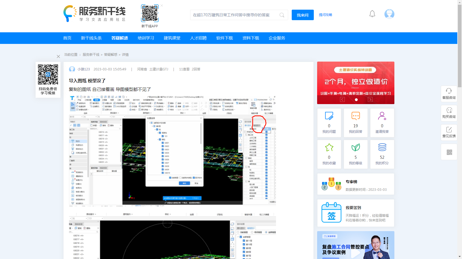This screenshot has height=259, width=462.
Task: Open 我的问题 icon card
Action: (329, 116)
